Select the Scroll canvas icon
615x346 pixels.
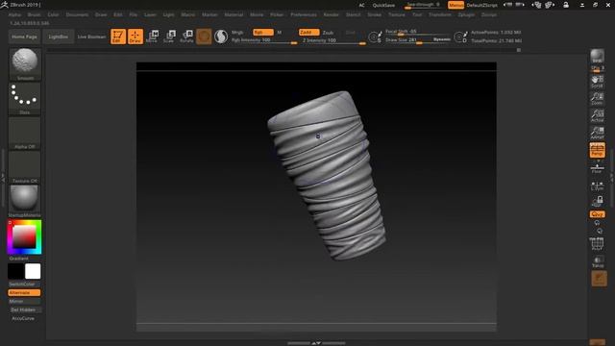[x=598, y=81]
